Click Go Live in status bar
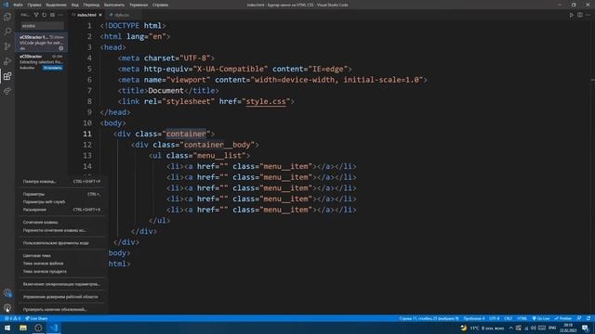This screenshot has height=334, width=595. coord(541,318)
